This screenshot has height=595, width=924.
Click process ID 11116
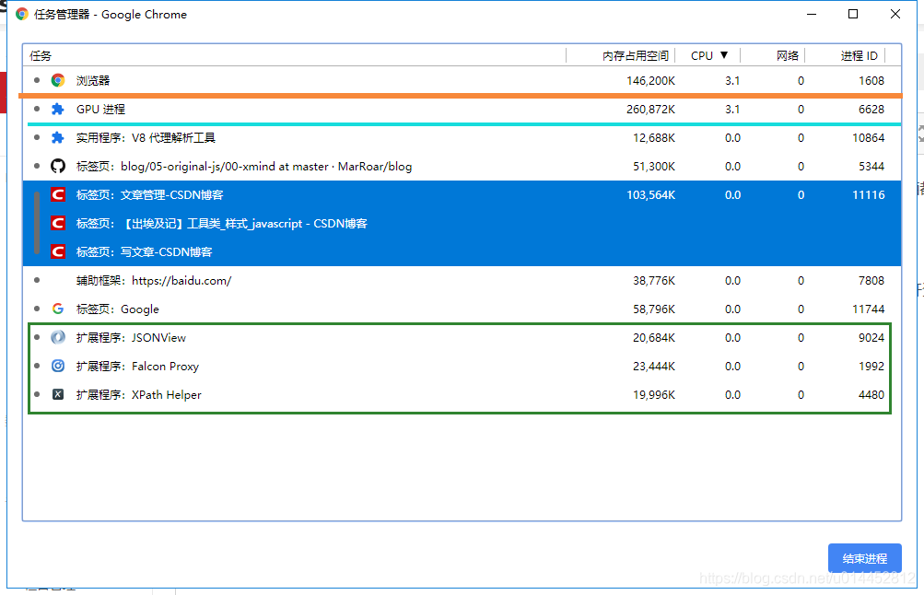pyautogui.click(x=869, y=195)
